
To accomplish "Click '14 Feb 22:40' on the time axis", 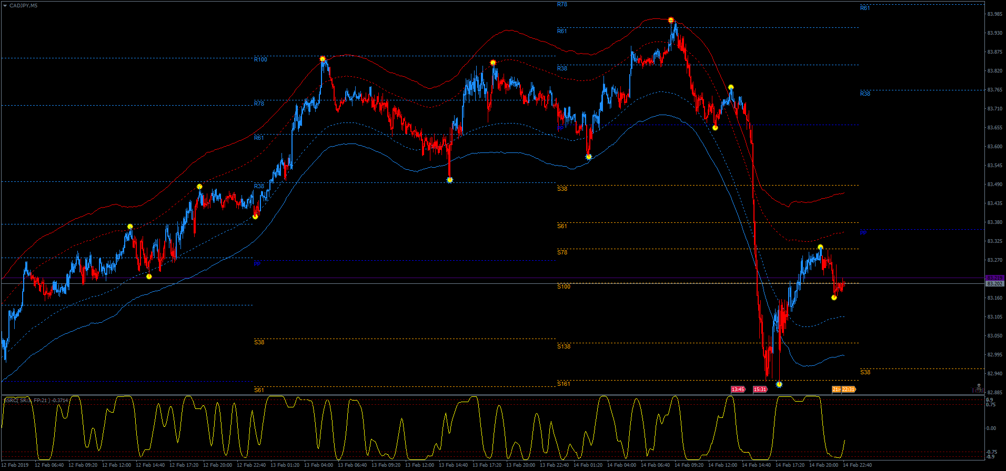I will coord(859,465).
